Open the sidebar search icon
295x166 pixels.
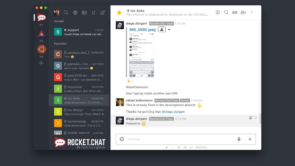(x=66, y=13)
